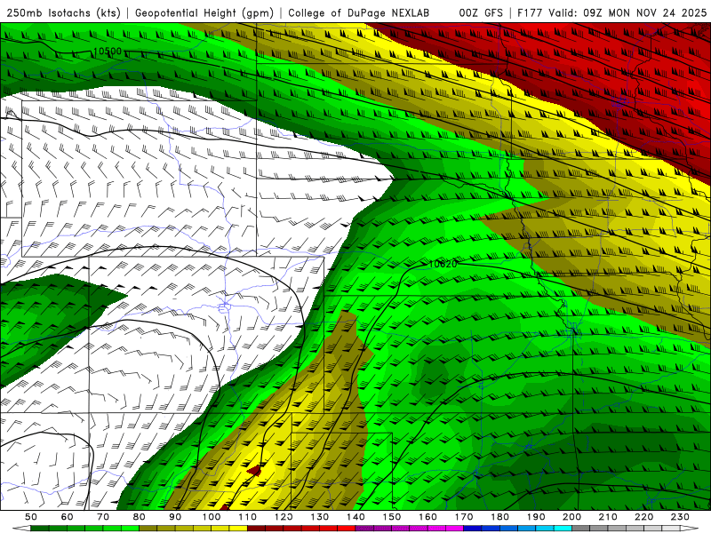Click the 50 label on the color bar
The width and height of the screenshot is (711, 533).
point(31,517)
